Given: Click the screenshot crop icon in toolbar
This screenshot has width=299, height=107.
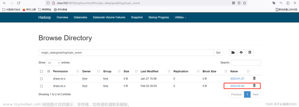Looking at the screenshot, I should click(274, 3).
